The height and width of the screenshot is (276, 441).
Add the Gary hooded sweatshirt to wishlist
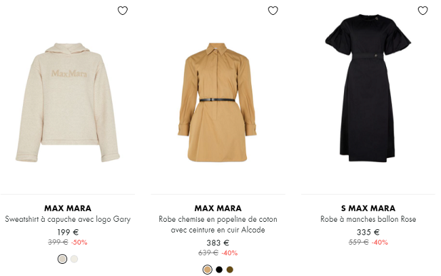point(122,11)
